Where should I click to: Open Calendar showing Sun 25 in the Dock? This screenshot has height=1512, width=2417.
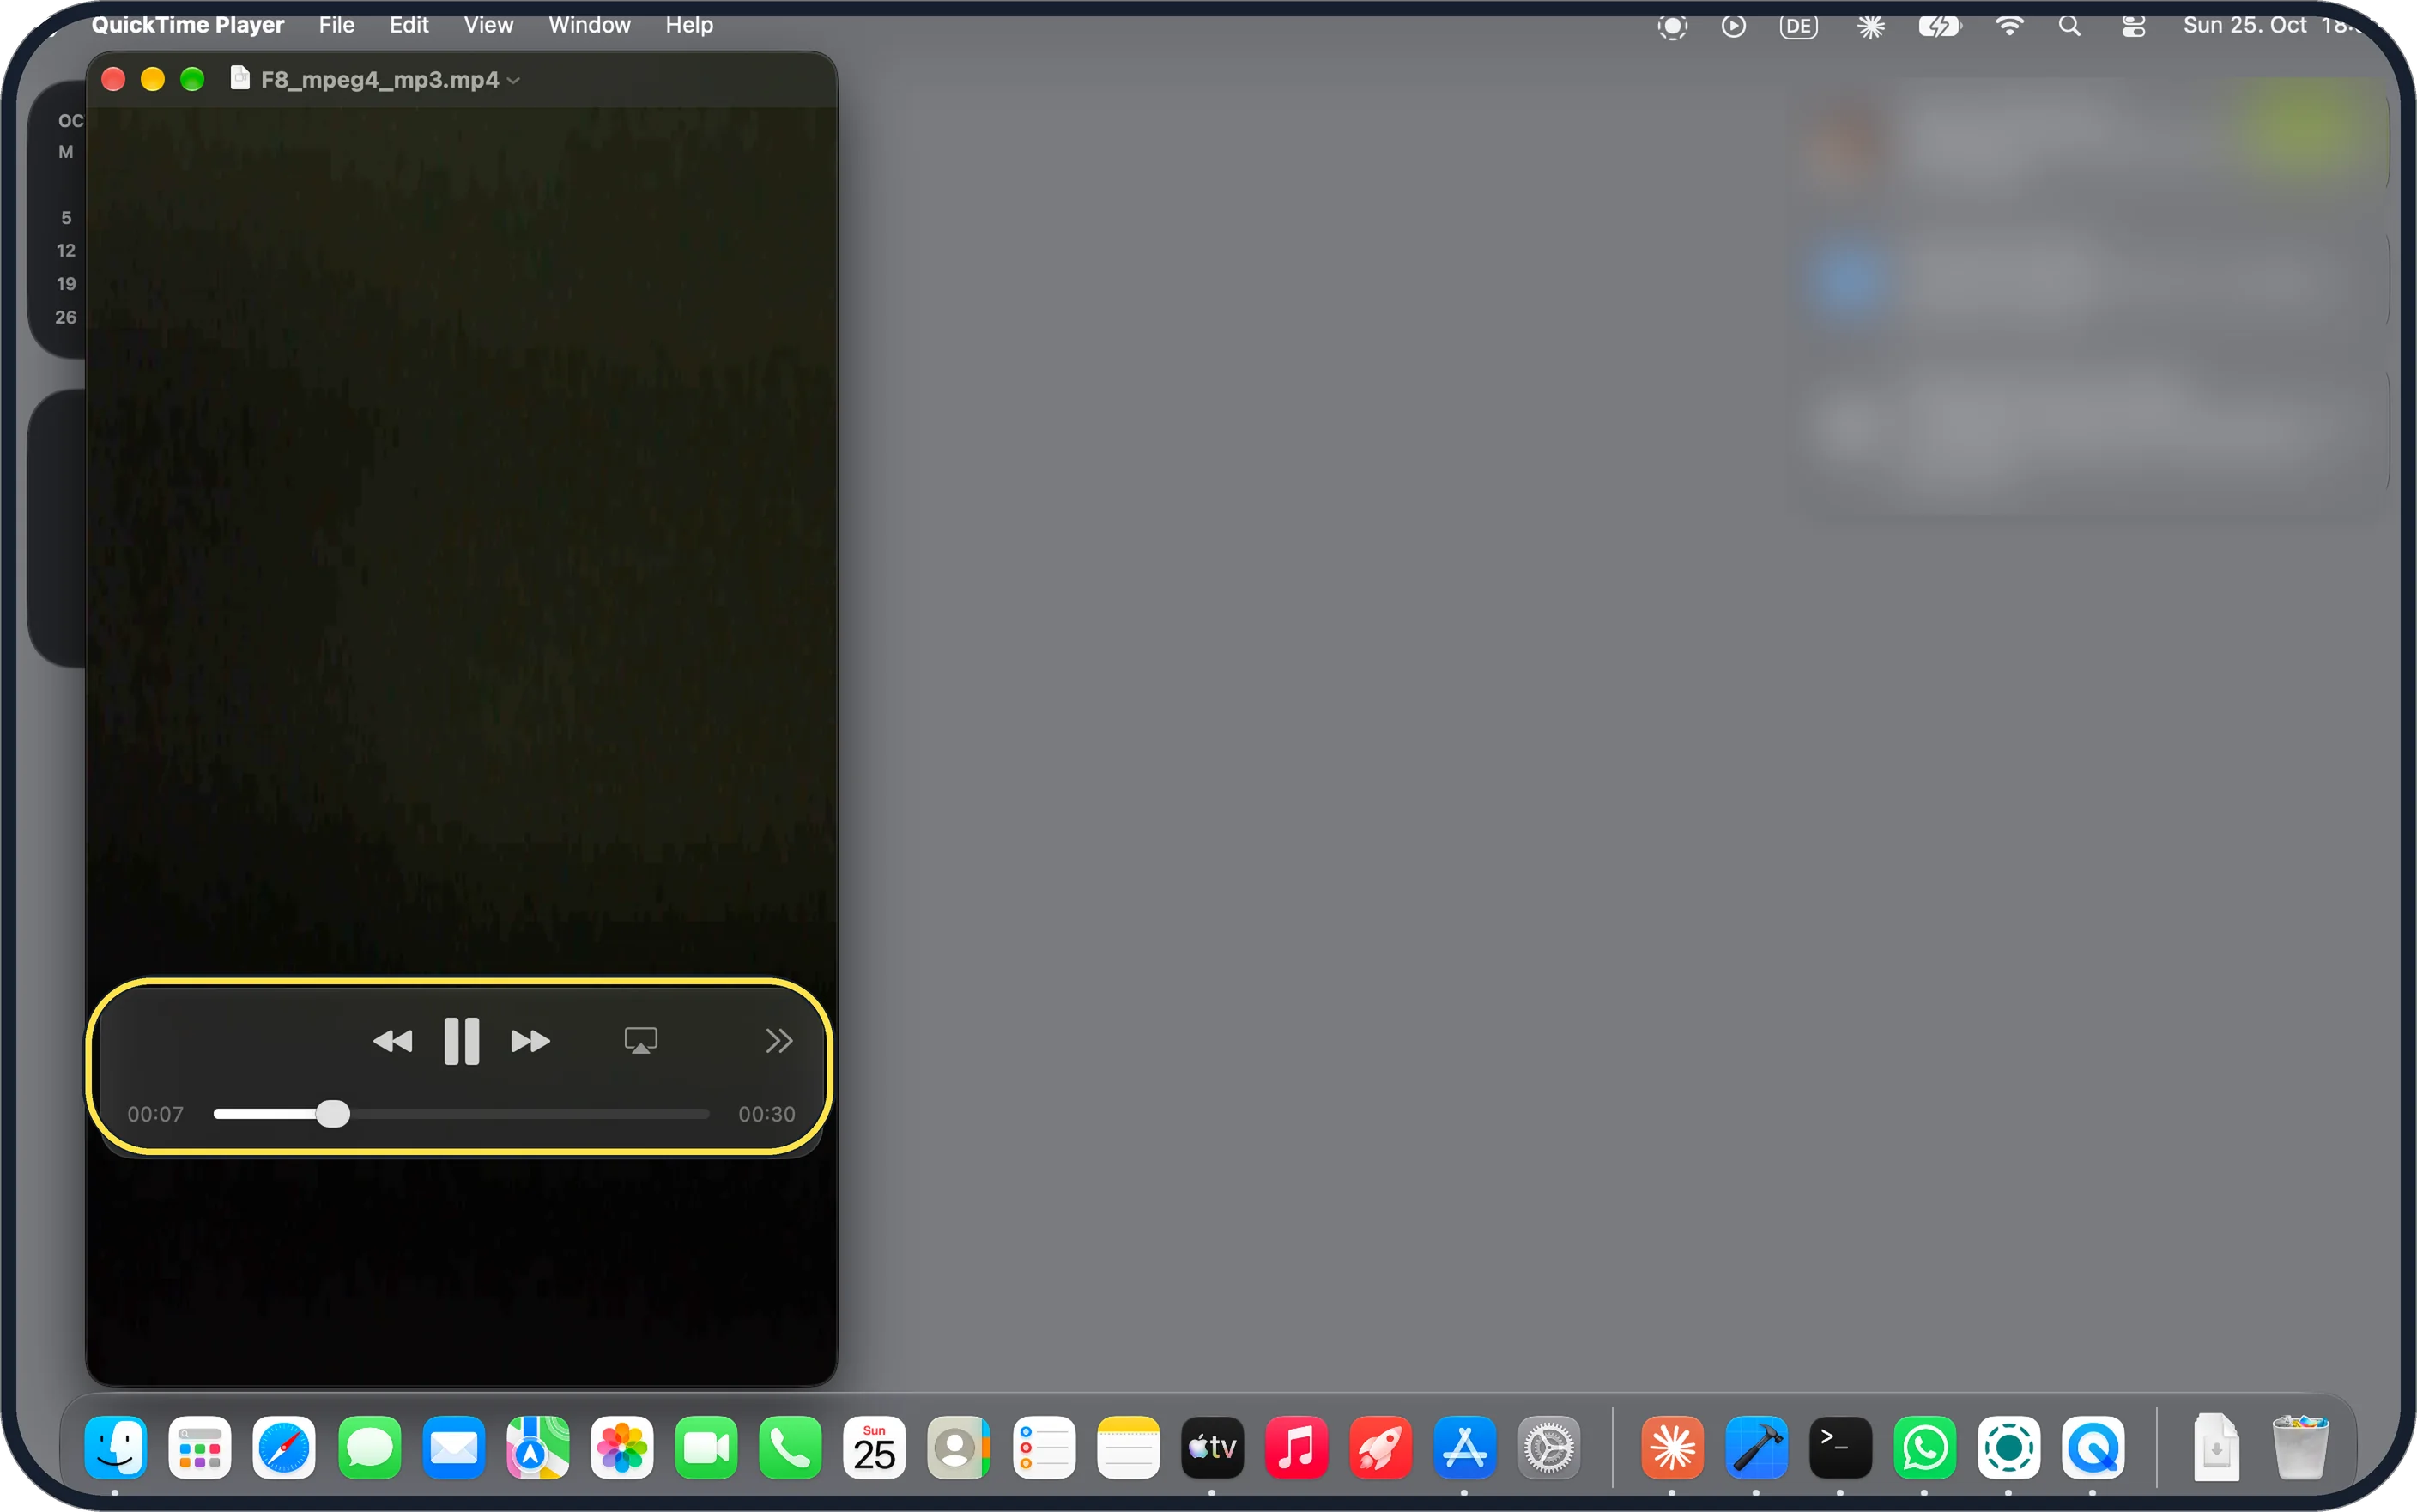(874, 1447)
